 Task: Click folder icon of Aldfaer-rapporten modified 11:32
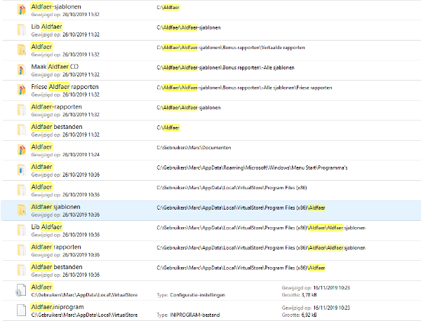tap(21, 109)
